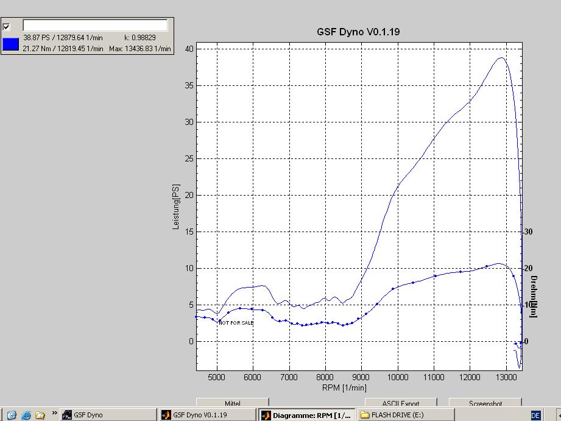Open the folder quick launch icon
The width and height of the screenshot is (561, 421).
point(40,415)
